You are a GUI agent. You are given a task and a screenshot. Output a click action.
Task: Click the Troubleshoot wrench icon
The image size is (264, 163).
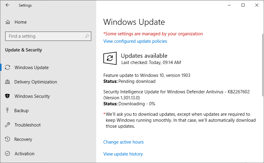(7, 125)
